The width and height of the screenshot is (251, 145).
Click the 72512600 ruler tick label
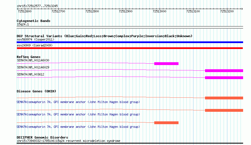point(25,11)
